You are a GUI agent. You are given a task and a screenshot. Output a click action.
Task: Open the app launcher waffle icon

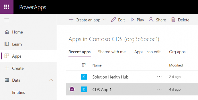coord(7,7)
